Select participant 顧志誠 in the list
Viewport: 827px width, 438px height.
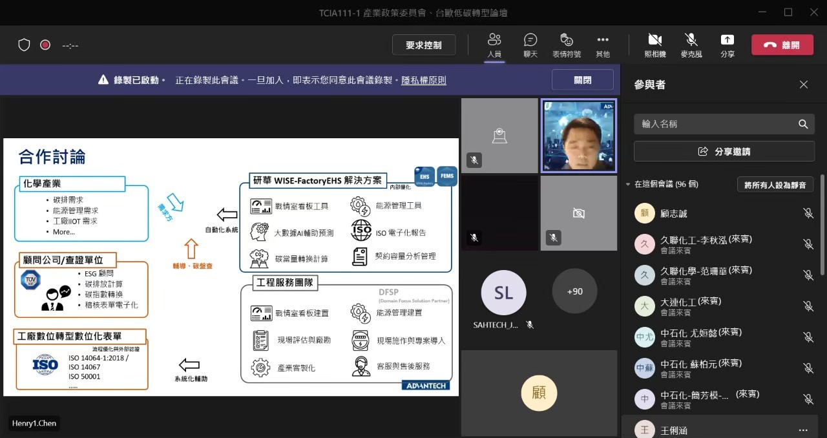pyautogui.click(x=720, y=213)
